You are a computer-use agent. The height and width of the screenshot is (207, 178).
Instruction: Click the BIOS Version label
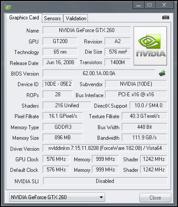pyautogui.click(x=25, y=74)
